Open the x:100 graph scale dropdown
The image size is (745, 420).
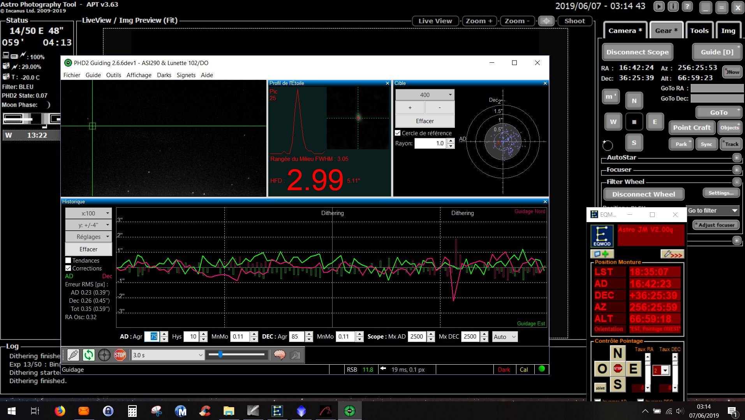88,214
